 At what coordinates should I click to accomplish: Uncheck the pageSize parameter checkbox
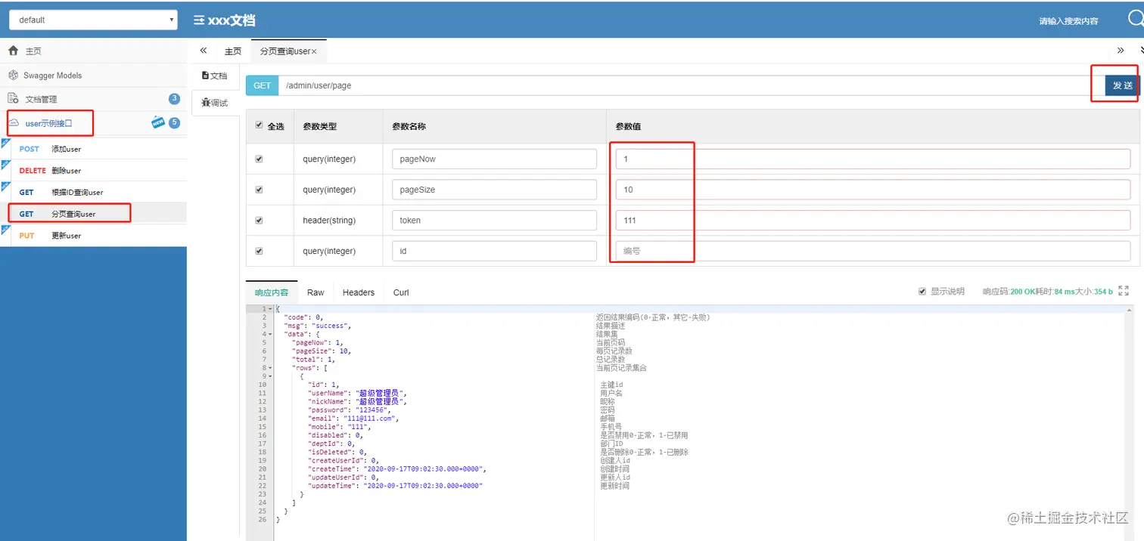pyautogui.click(x=260, y=190)
